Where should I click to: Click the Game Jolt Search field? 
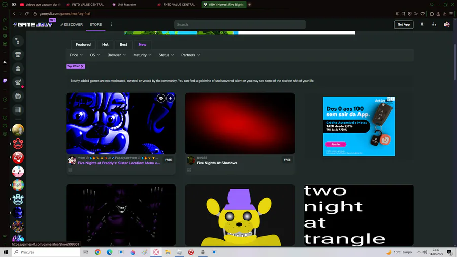point(240,25)
